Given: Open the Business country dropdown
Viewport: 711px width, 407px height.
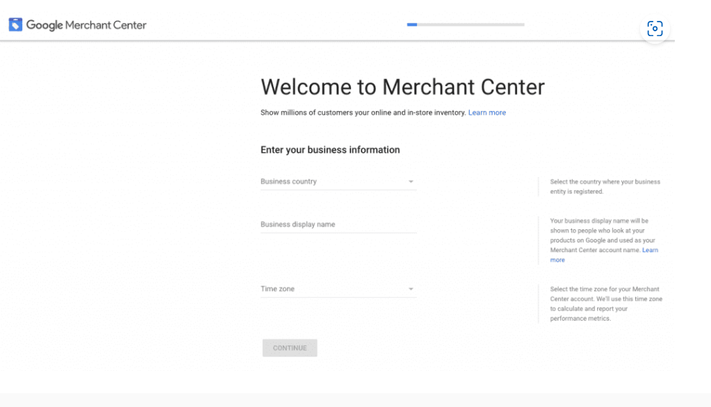Looking at the screenshot, I should (338, 181).
